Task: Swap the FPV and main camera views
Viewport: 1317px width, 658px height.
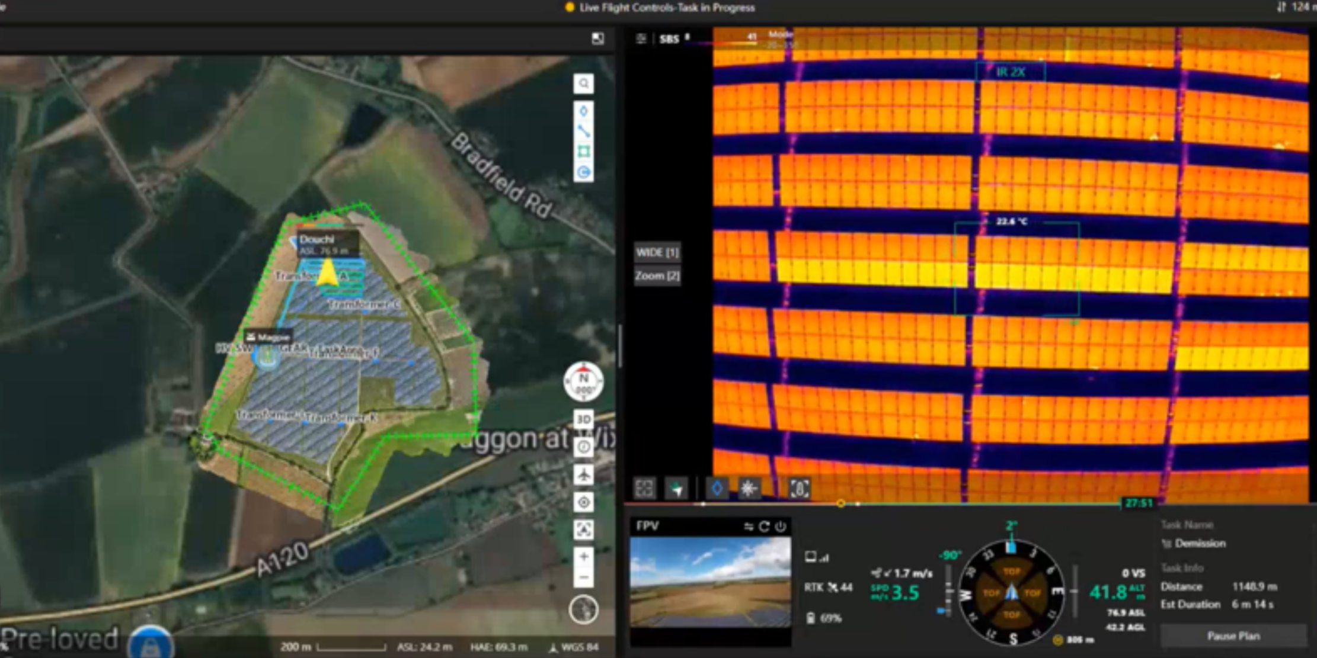Action: click(749, 526)
